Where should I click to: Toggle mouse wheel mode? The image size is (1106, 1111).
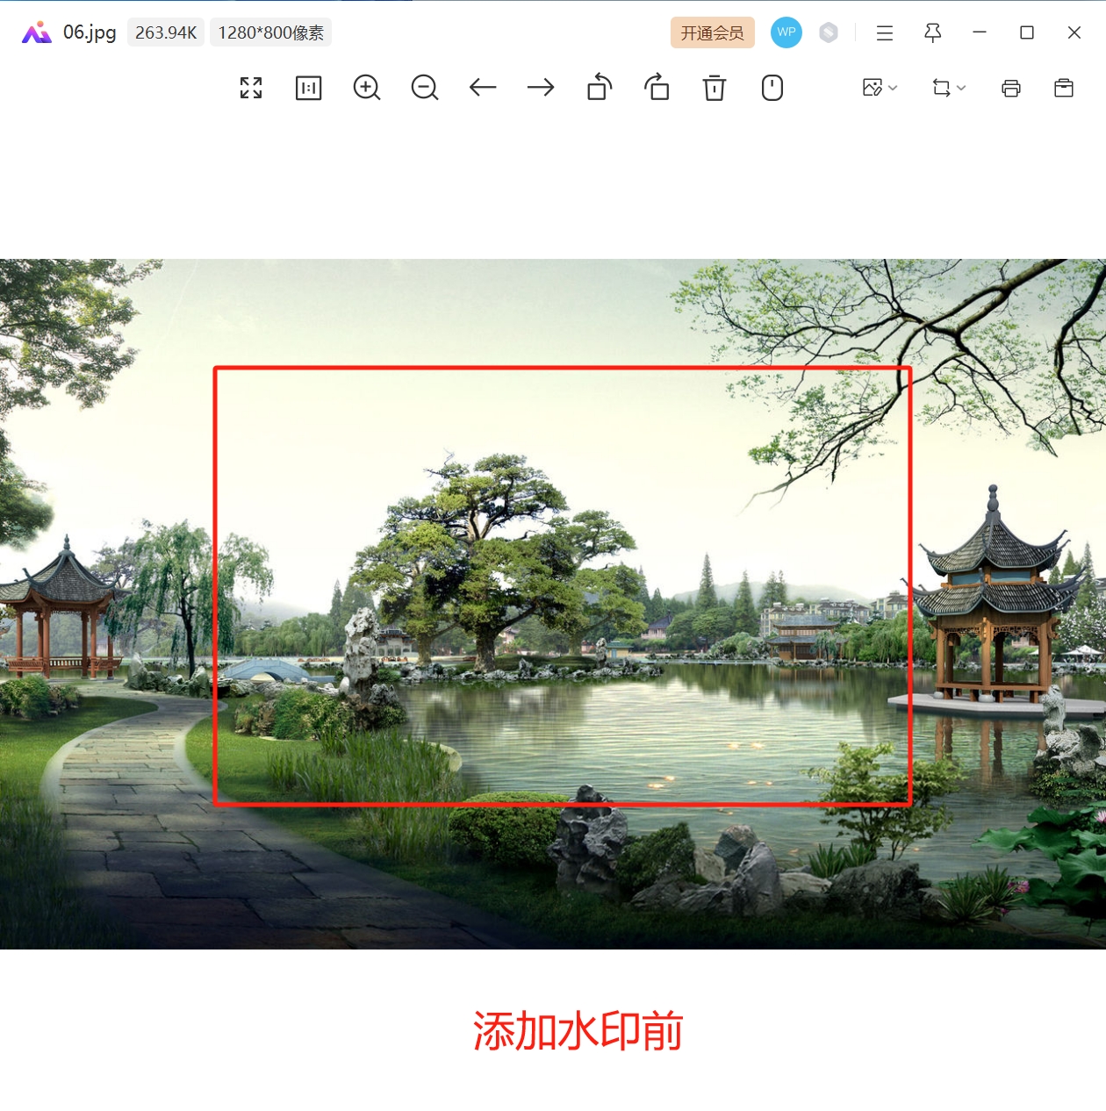click(x=772, y=88)
